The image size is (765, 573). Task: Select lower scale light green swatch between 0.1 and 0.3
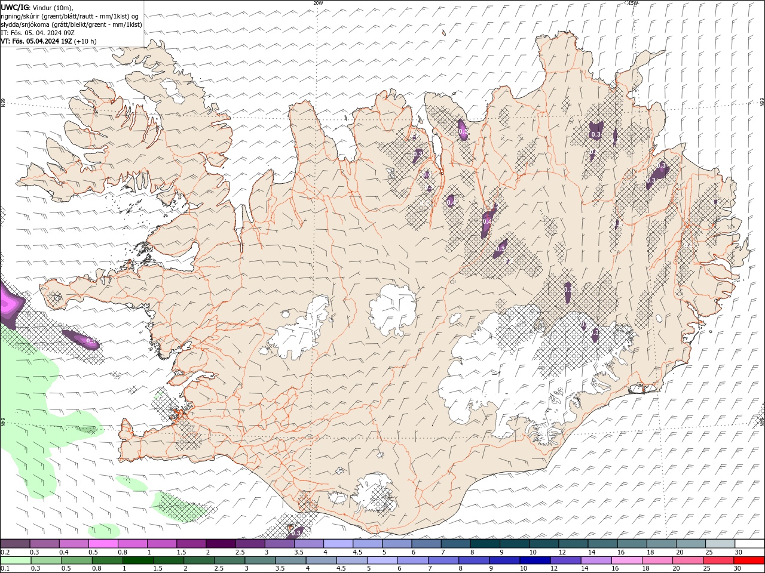tap(16, 560)
